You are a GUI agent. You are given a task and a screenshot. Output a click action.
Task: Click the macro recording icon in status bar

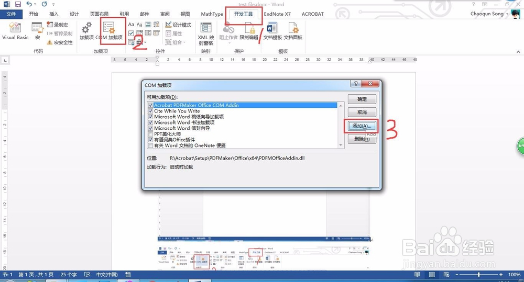(128, 274)
